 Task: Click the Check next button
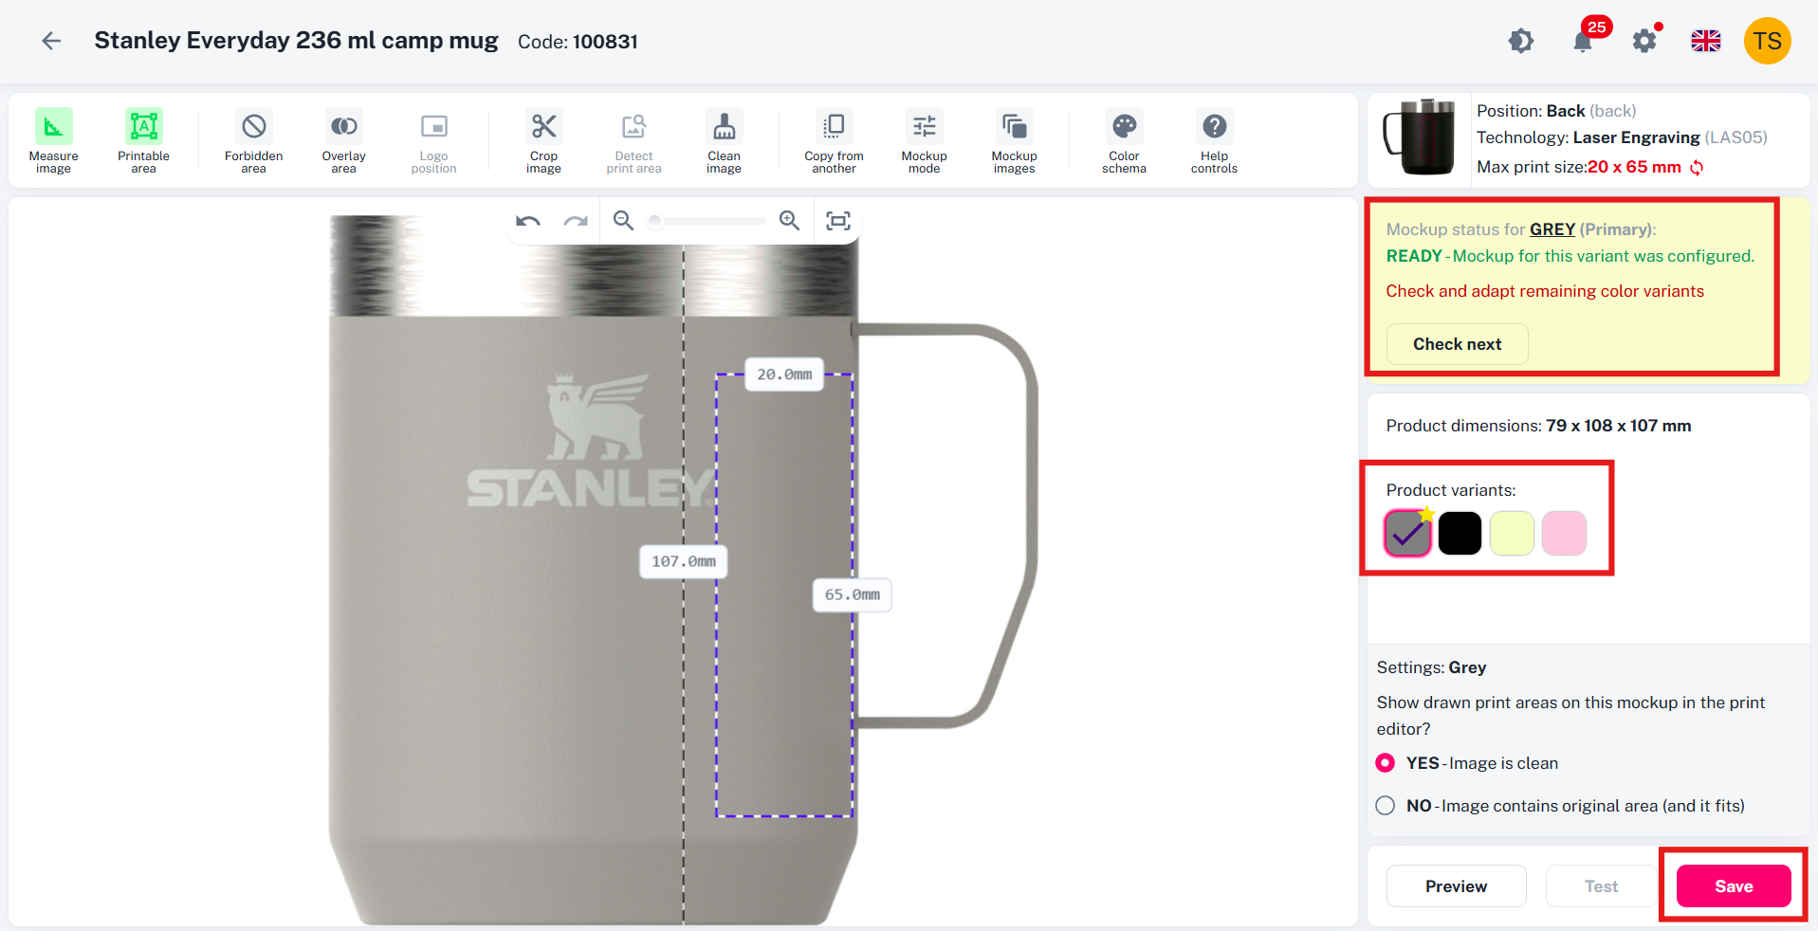[x=1457, y=344]
